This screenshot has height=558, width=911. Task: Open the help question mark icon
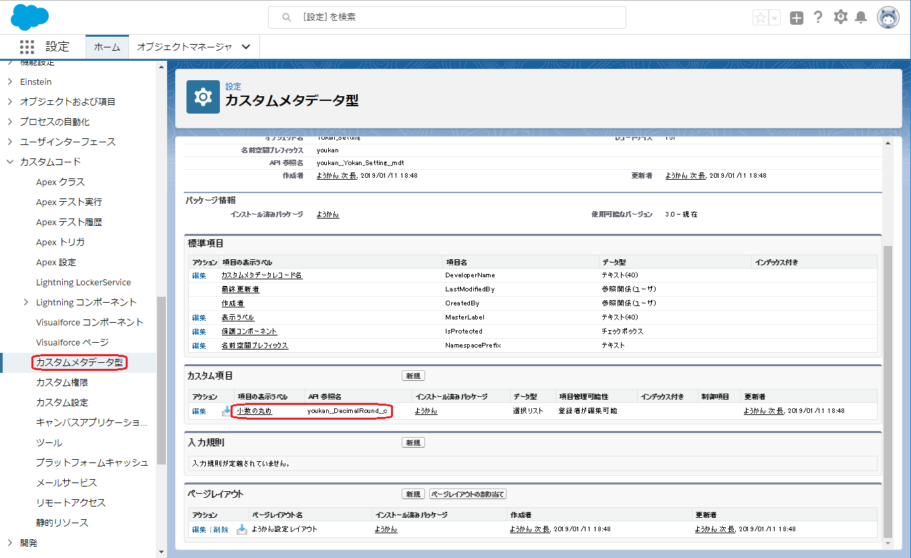818,17
